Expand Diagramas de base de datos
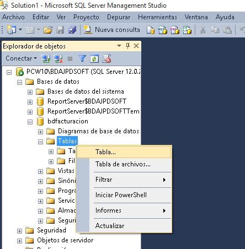 click(40, 132)
